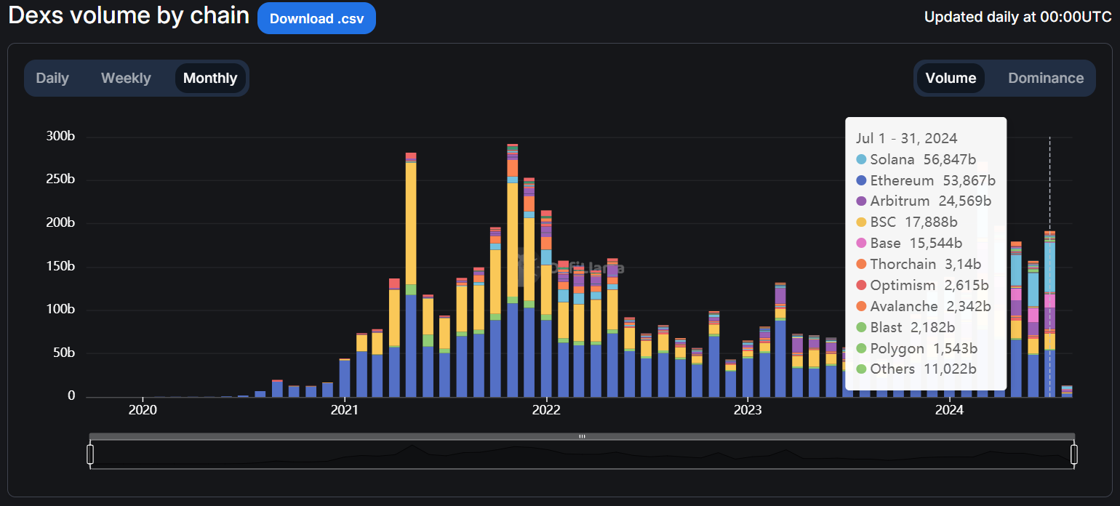1120x506 pixels.
Task: Click the right range slider handle
Action: (x=1073, y=454)
